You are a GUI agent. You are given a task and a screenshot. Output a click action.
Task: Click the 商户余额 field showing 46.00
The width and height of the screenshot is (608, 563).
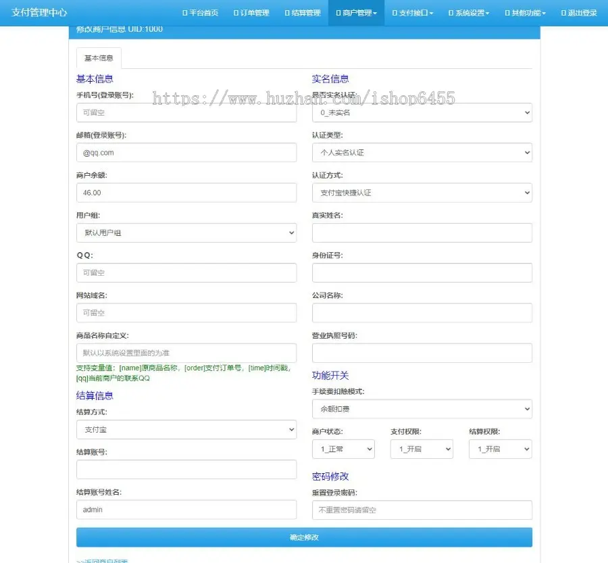186,193
